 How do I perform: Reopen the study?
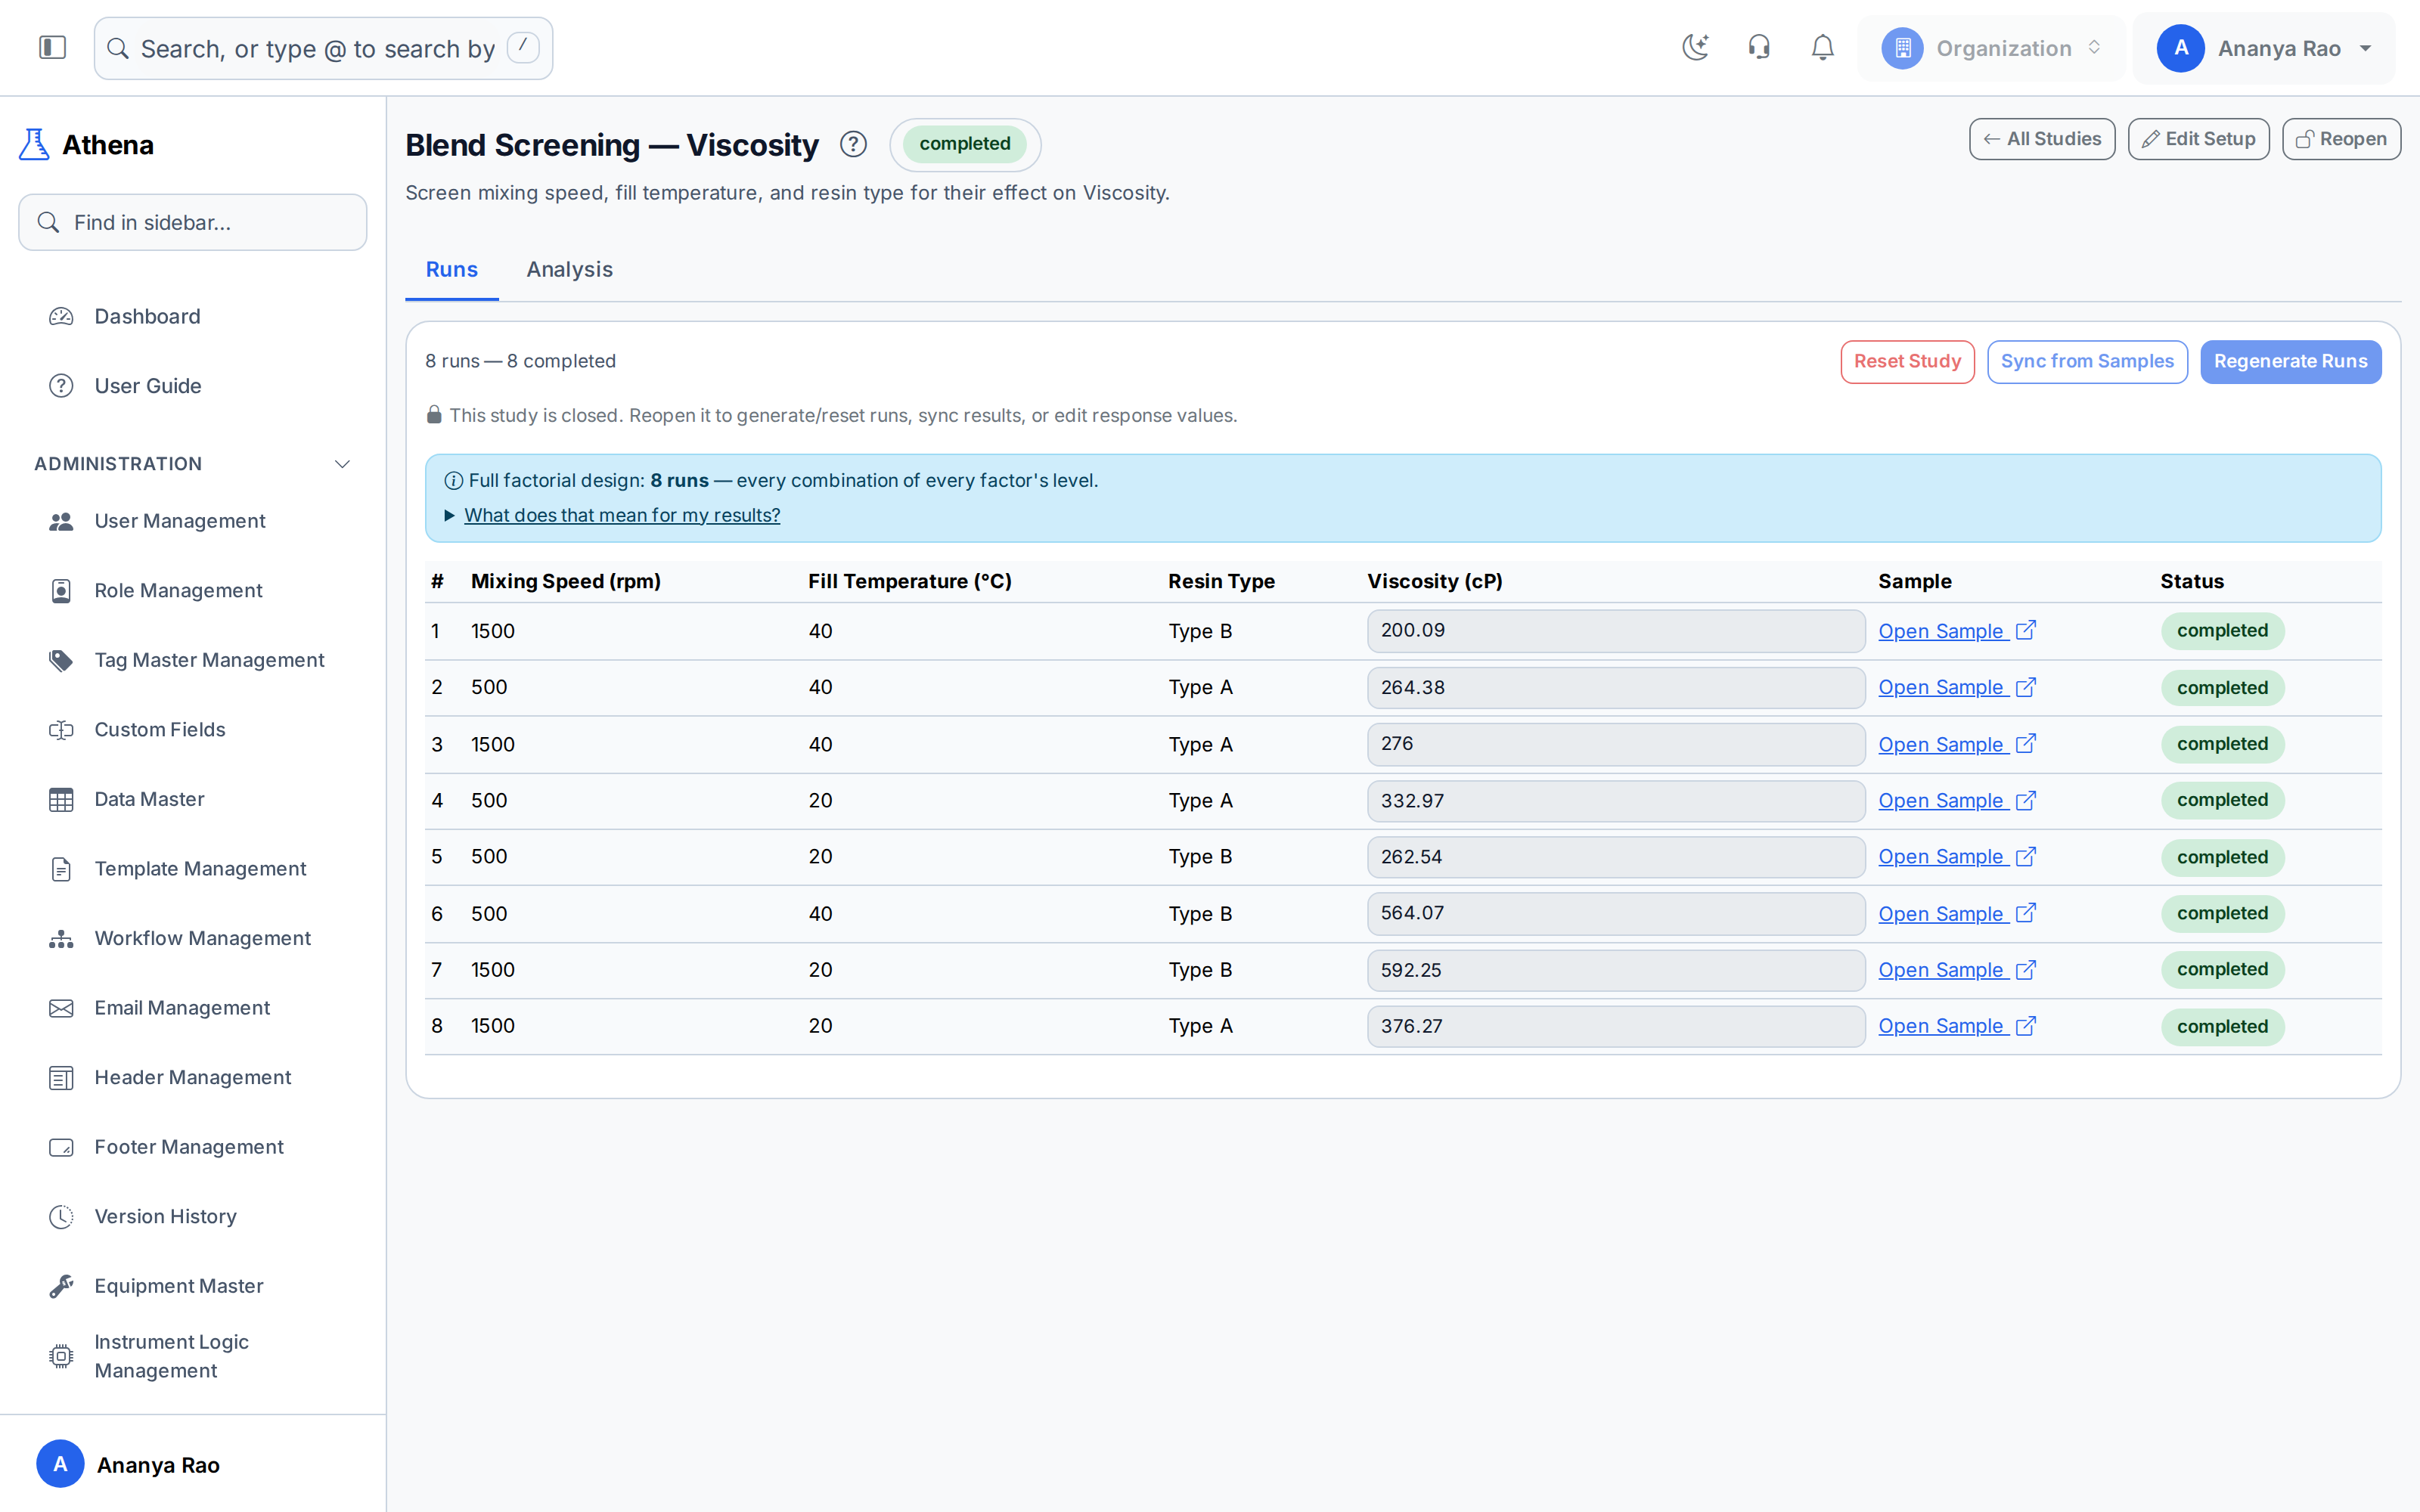tap(2341, 139)
